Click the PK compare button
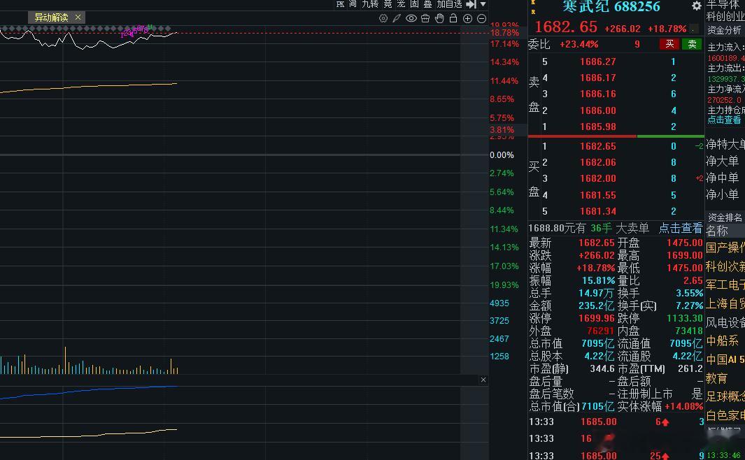The image size is (745, 460). 340,4
